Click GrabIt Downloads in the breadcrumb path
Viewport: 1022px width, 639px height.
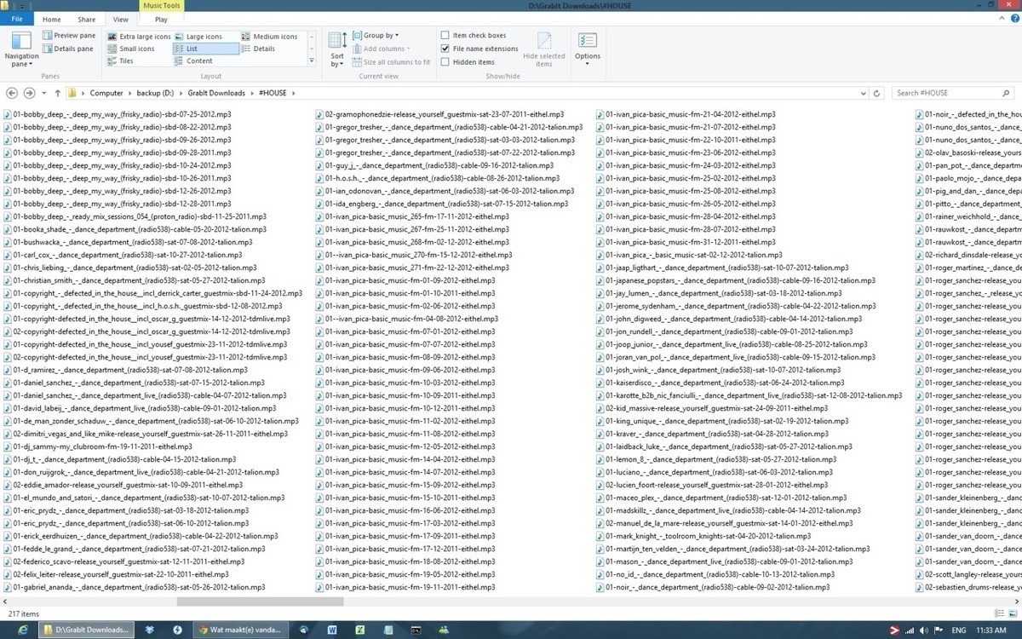tap(216, 93)
